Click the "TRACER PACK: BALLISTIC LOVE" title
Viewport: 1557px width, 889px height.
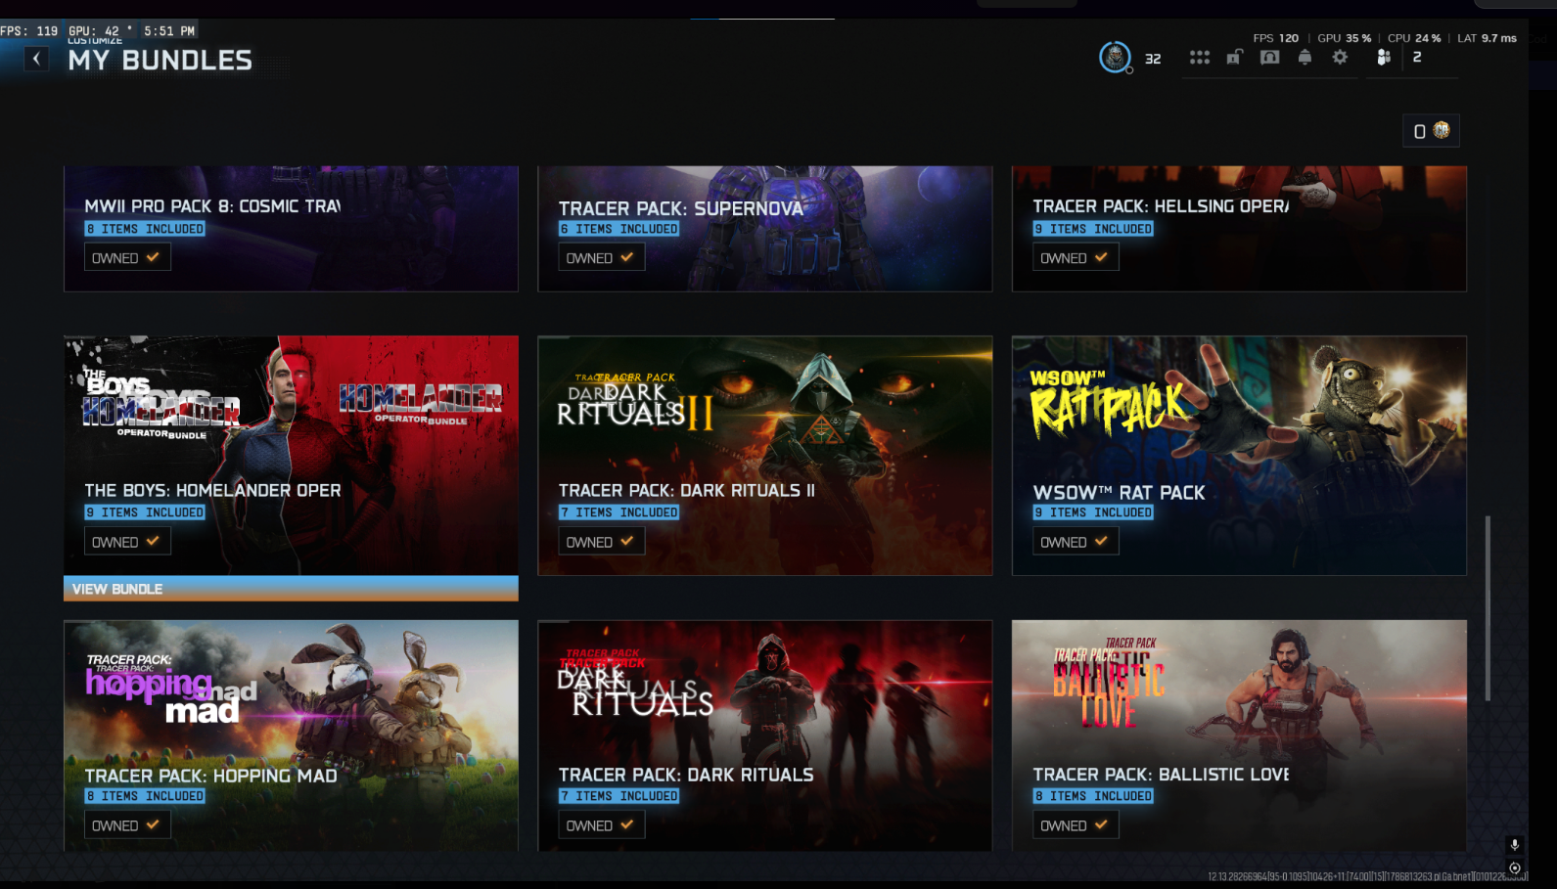[1161, 775]
